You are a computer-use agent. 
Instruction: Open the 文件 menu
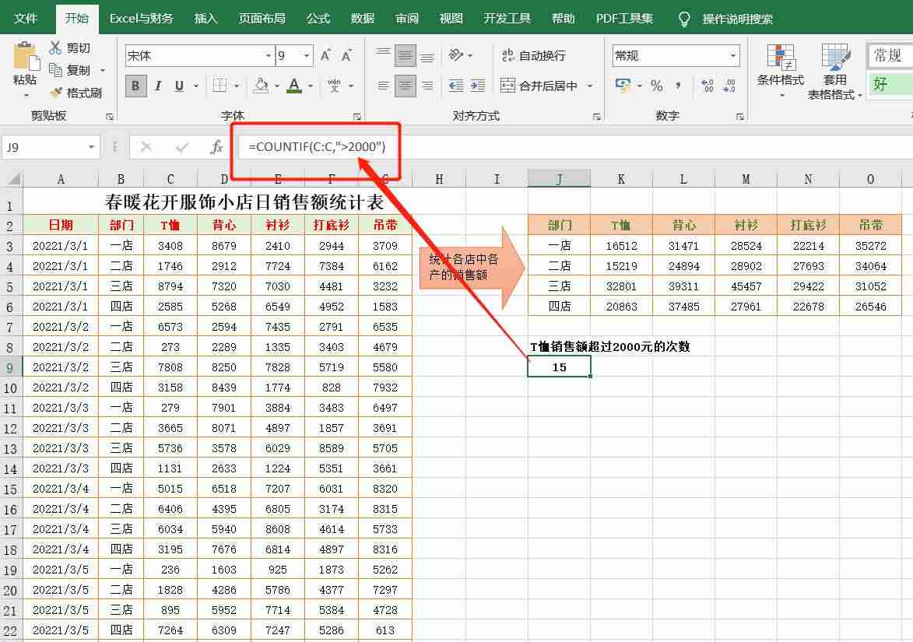tap(26, 19)
